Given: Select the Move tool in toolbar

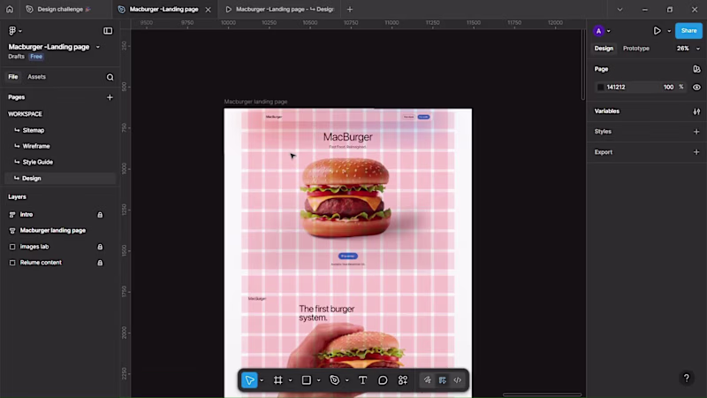Looking at the screenshot, I should point(249,380).
